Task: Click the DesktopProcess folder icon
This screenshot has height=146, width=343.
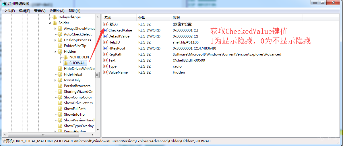Action: click(60, 40)
